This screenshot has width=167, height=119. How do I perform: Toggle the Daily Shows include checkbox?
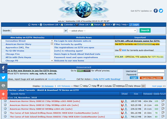[x=126, y=86]
